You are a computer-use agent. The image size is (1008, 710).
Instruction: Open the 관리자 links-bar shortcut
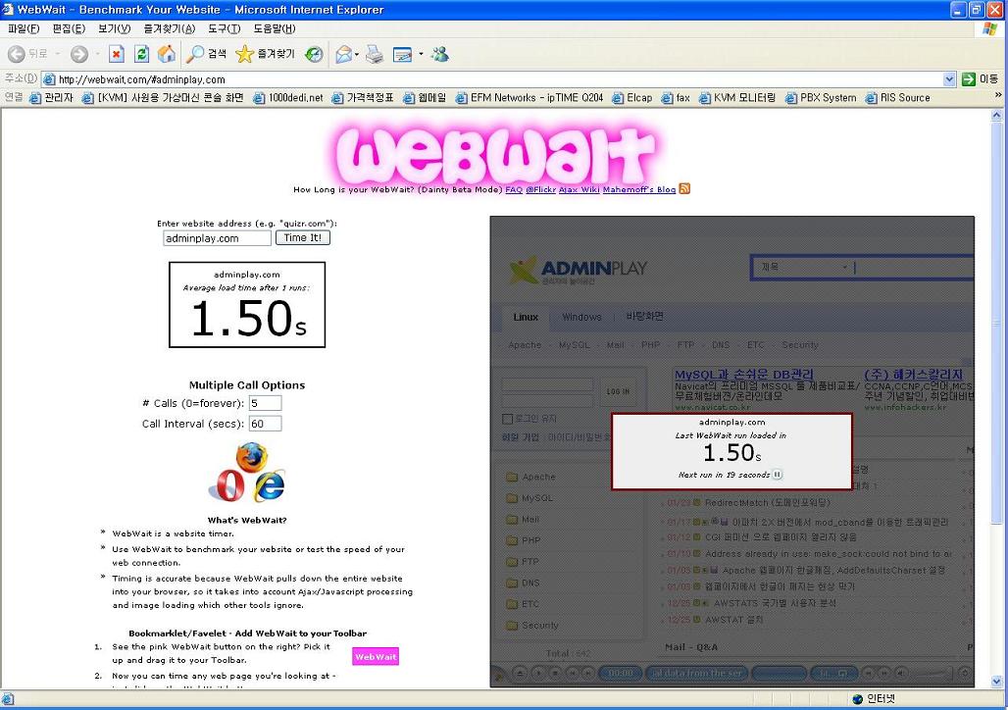51,98
